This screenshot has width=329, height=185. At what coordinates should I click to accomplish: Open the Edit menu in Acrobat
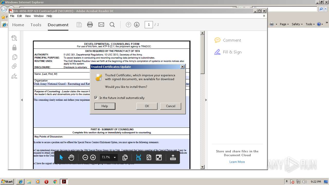click(x=20, y=16)
